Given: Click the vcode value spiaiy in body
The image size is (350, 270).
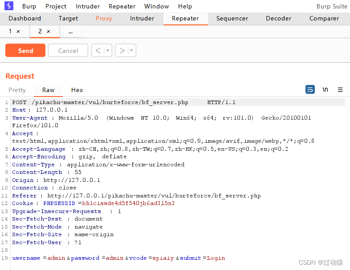Looking at the screenshot, I should [x=163, y=258].
